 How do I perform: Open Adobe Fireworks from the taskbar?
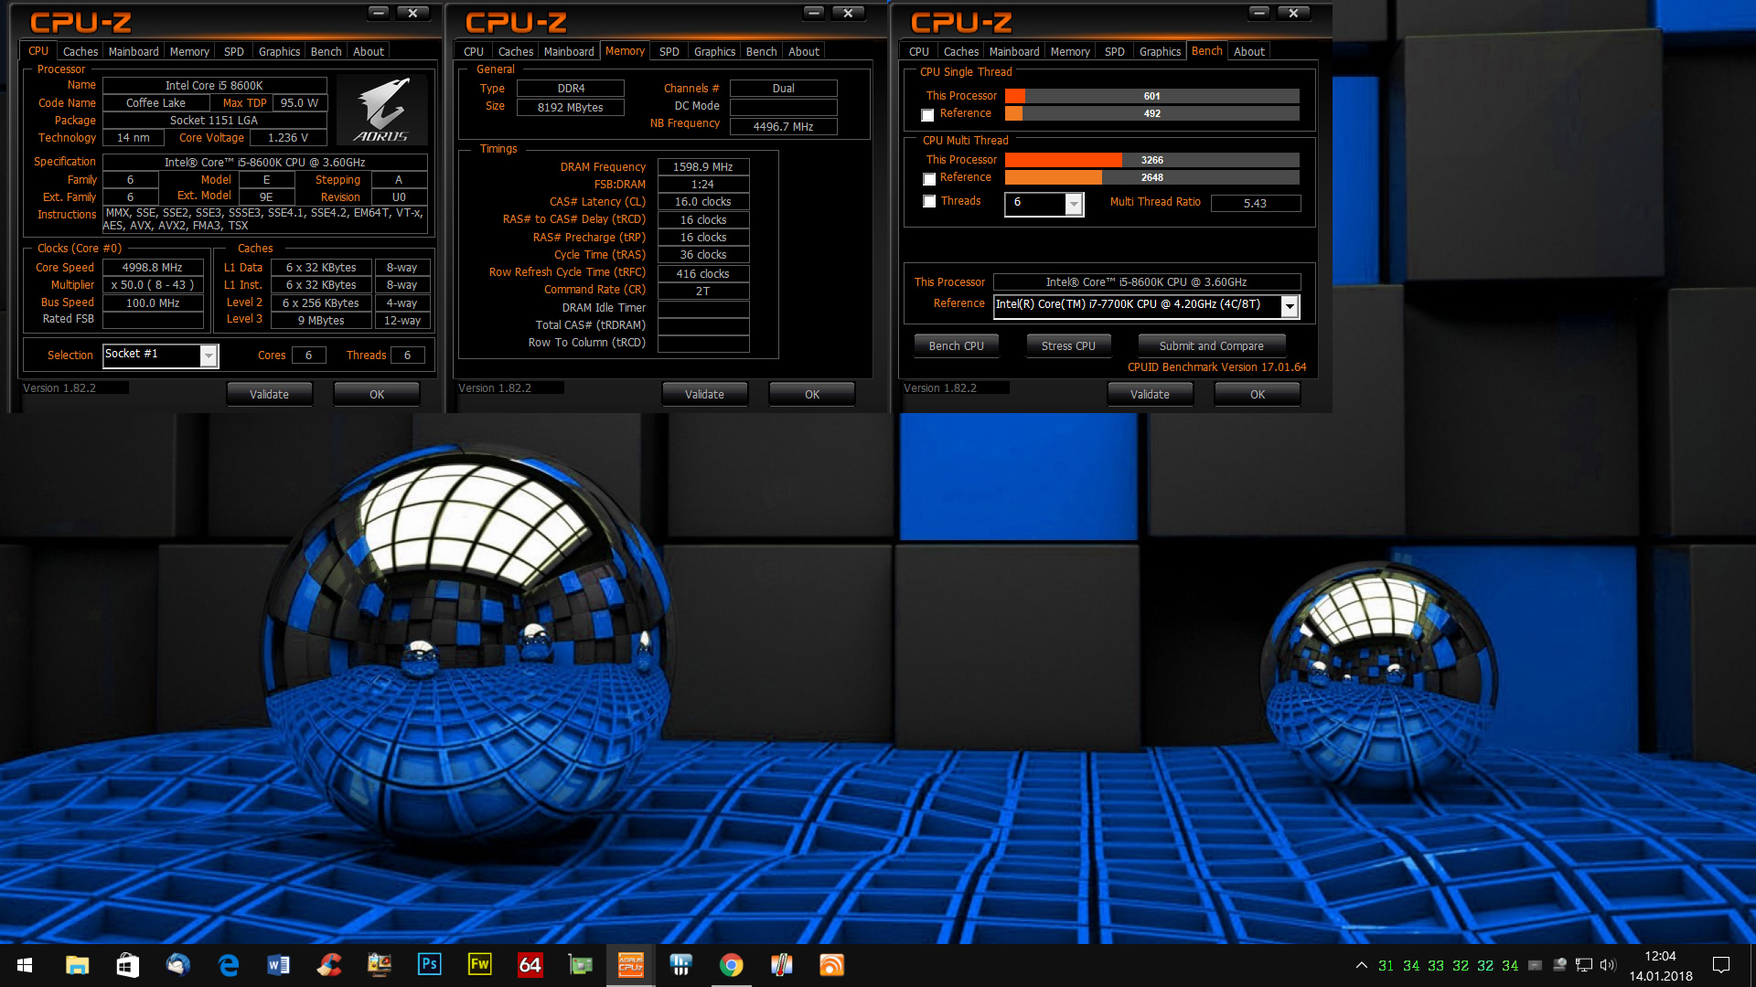[x=479, y=965]
